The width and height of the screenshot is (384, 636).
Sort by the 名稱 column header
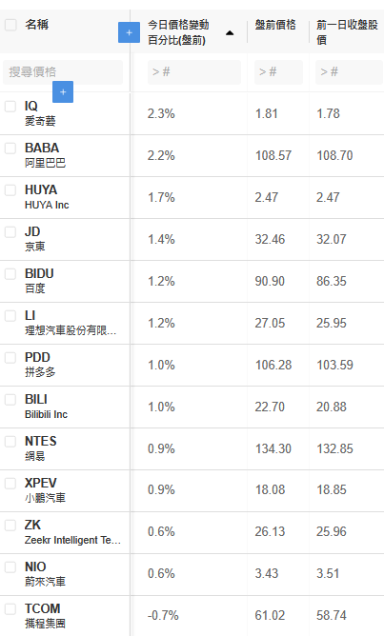(x=36, y=25)
